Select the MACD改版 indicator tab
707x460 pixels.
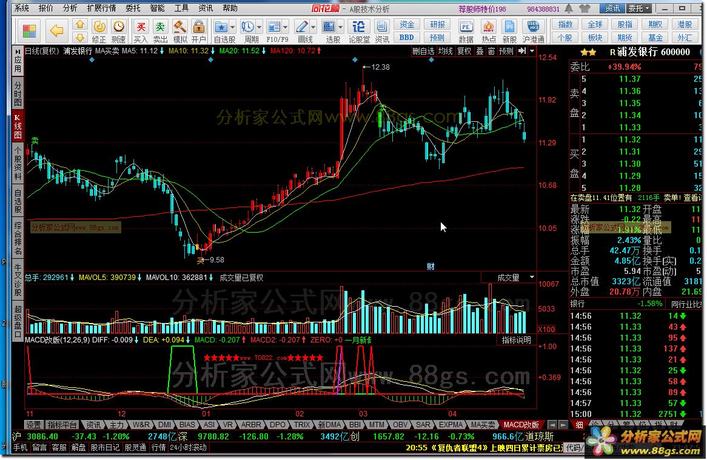point(521,424)
